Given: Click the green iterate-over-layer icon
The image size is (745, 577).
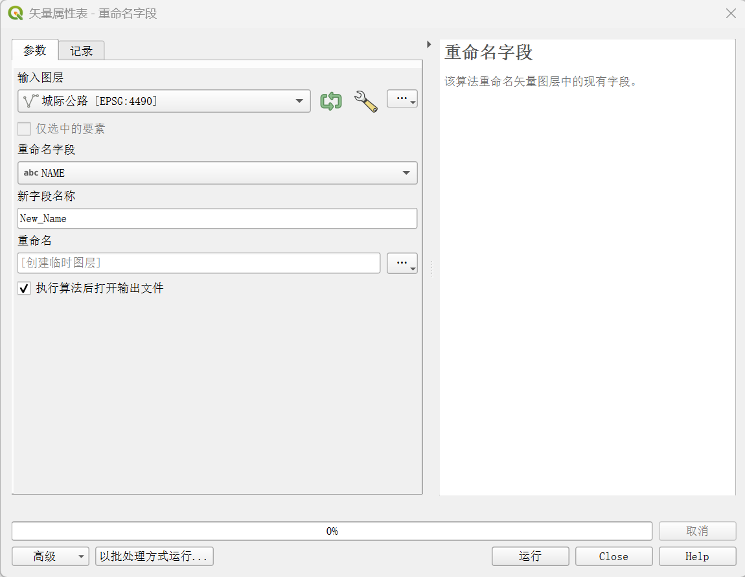Looking at the screenshot, I should pyautogui.click(x=331, y=101).
